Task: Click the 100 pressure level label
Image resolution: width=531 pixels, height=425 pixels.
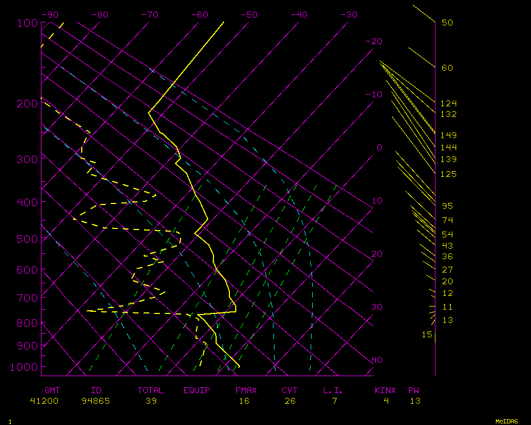Action: (27, 23)
